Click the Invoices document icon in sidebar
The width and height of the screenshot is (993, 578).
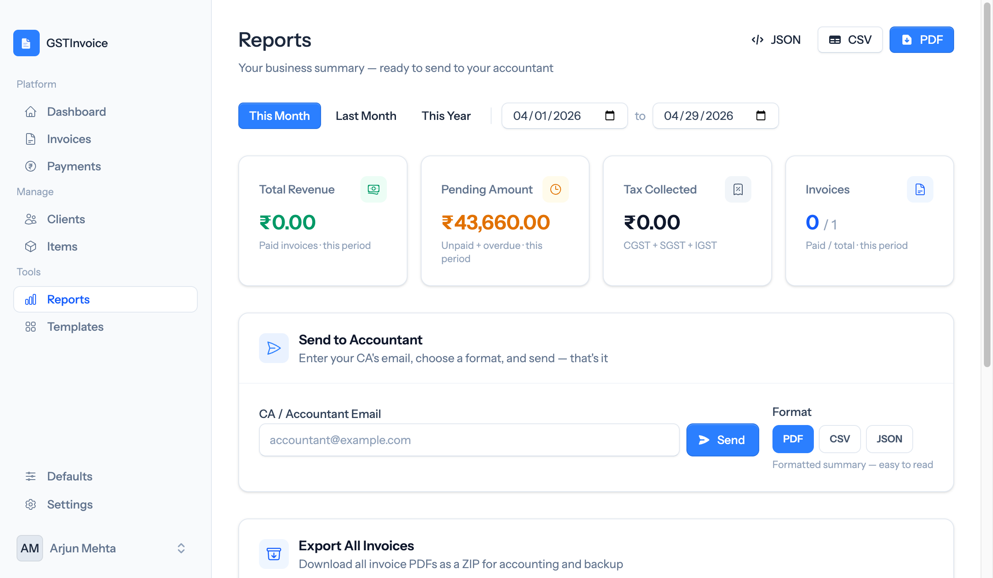click(31, 139)
